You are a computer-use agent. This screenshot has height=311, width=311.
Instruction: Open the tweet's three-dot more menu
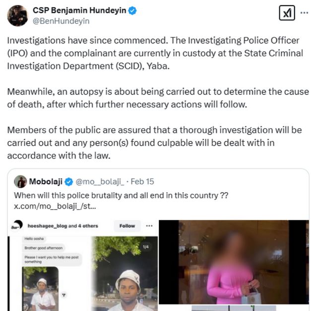click(x=304, y=13)
